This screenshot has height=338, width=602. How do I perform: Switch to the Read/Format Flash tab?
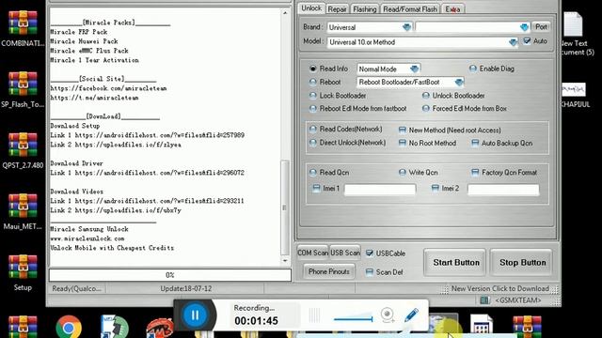pyautogui.click(x=410, y=9)
